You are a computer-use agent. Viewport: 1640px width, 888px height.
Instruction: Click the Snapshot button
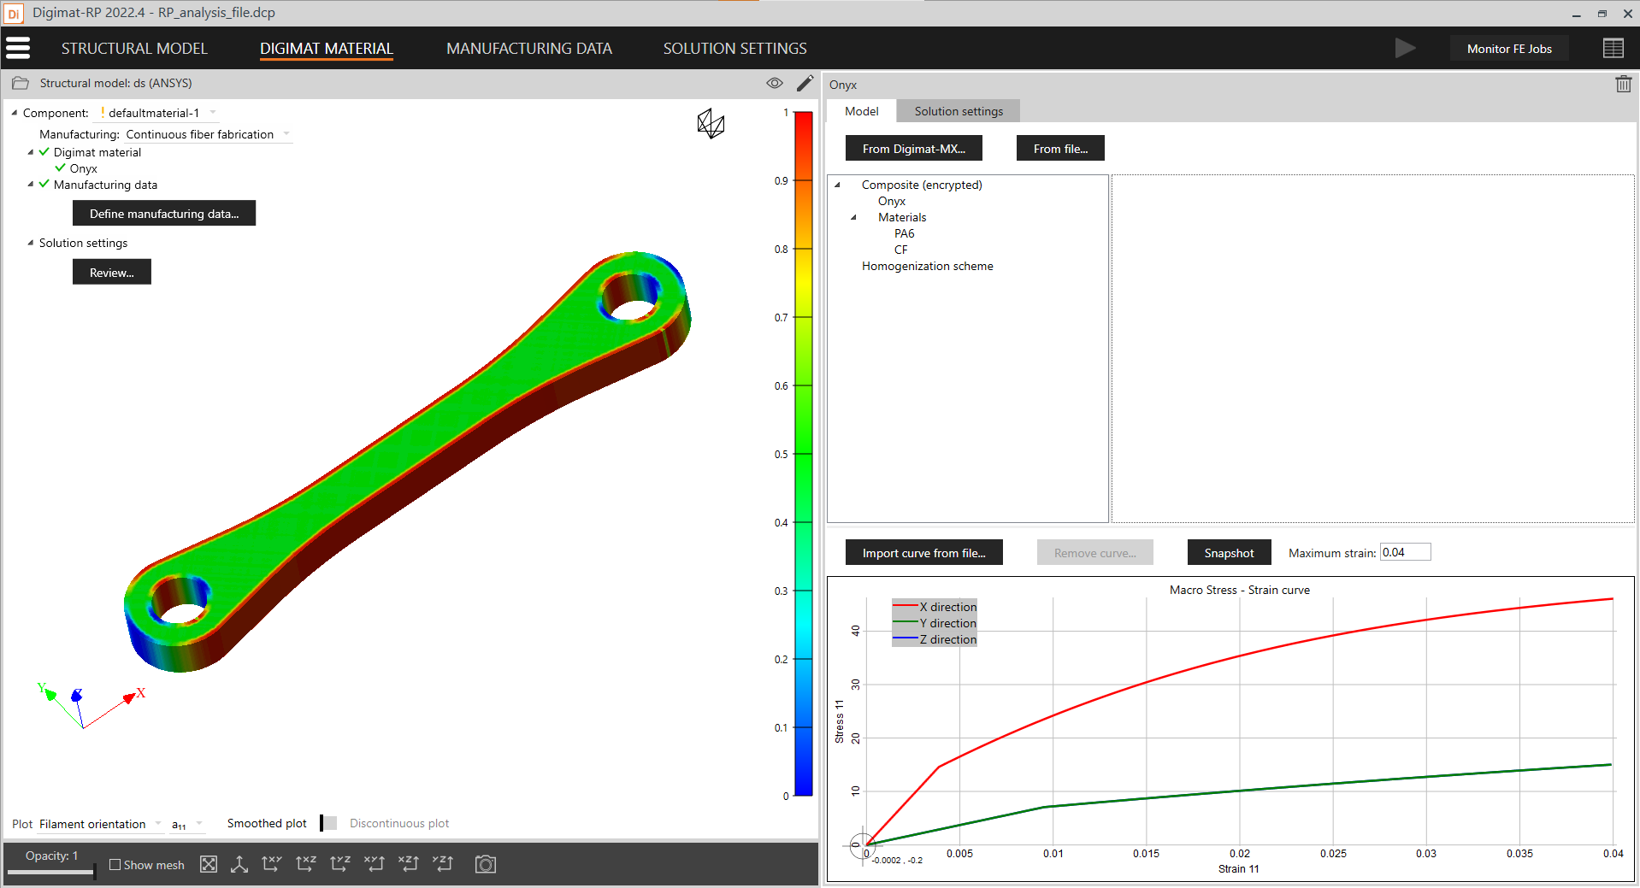1230,552
